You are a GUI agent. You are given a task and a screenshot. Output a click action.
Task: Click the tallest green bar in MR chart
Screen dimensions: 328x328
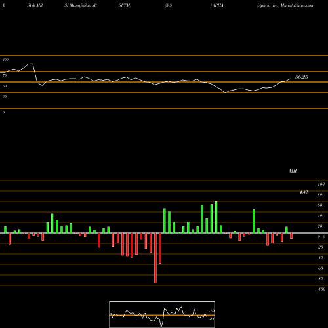pyautogui.click(x=216, y=217)
